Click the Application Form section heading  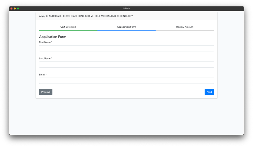pyautogui.click(x=53, y=37)
